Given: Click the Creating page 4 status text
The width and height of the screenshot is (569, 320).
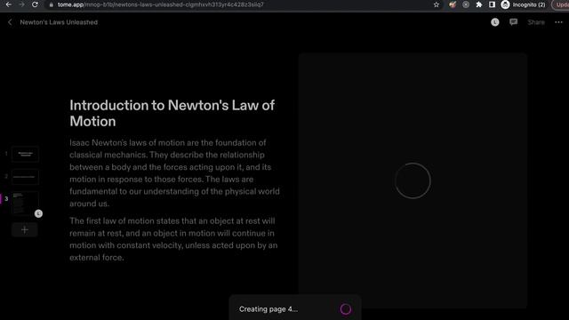Looking at the screenshot, I should [x=268, y=309].
